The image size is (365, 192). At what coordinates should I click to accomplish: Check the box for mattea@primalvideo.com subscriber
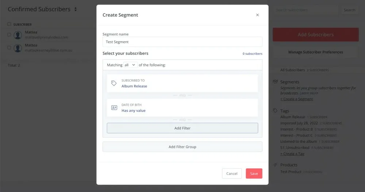[9, 35]
